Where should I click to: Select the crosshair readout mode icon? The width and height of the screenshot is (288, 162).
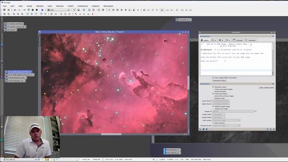click(109, 10)
